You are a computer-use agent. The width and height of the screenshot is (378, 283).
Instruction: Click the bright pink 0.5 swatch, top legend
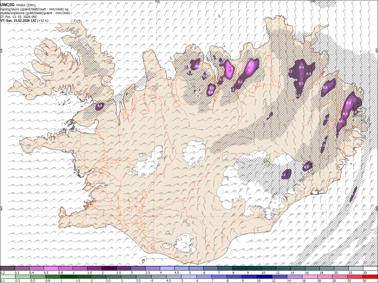pos(51,269)
